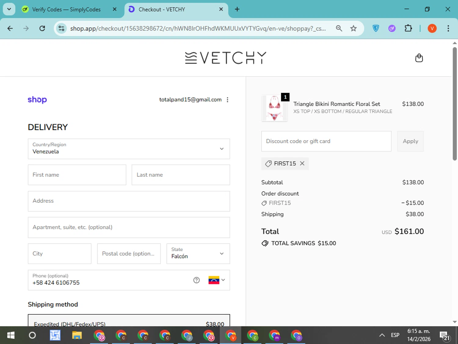Click the page vertical scrollbar
This screenshot has width=458, height=344.
(455, 104)
